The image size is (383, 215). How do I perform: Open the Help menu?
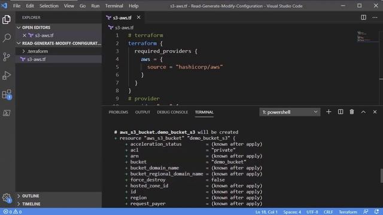point(133,6)
